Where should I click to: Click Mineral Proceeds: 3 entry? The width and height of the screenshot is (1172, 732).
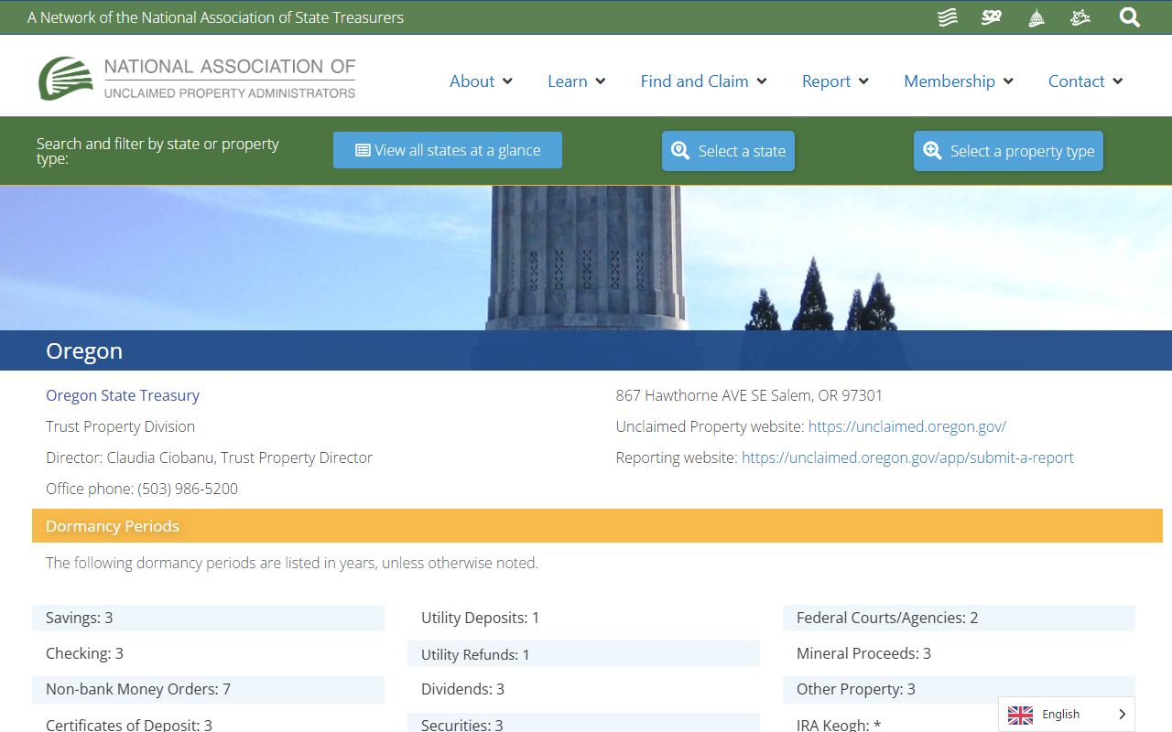click(x=959, y=653)
